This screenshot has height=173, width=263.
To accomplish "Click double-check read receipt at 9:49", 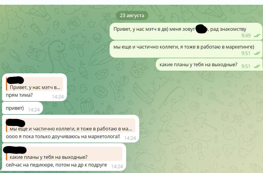I will coord(257,35).
